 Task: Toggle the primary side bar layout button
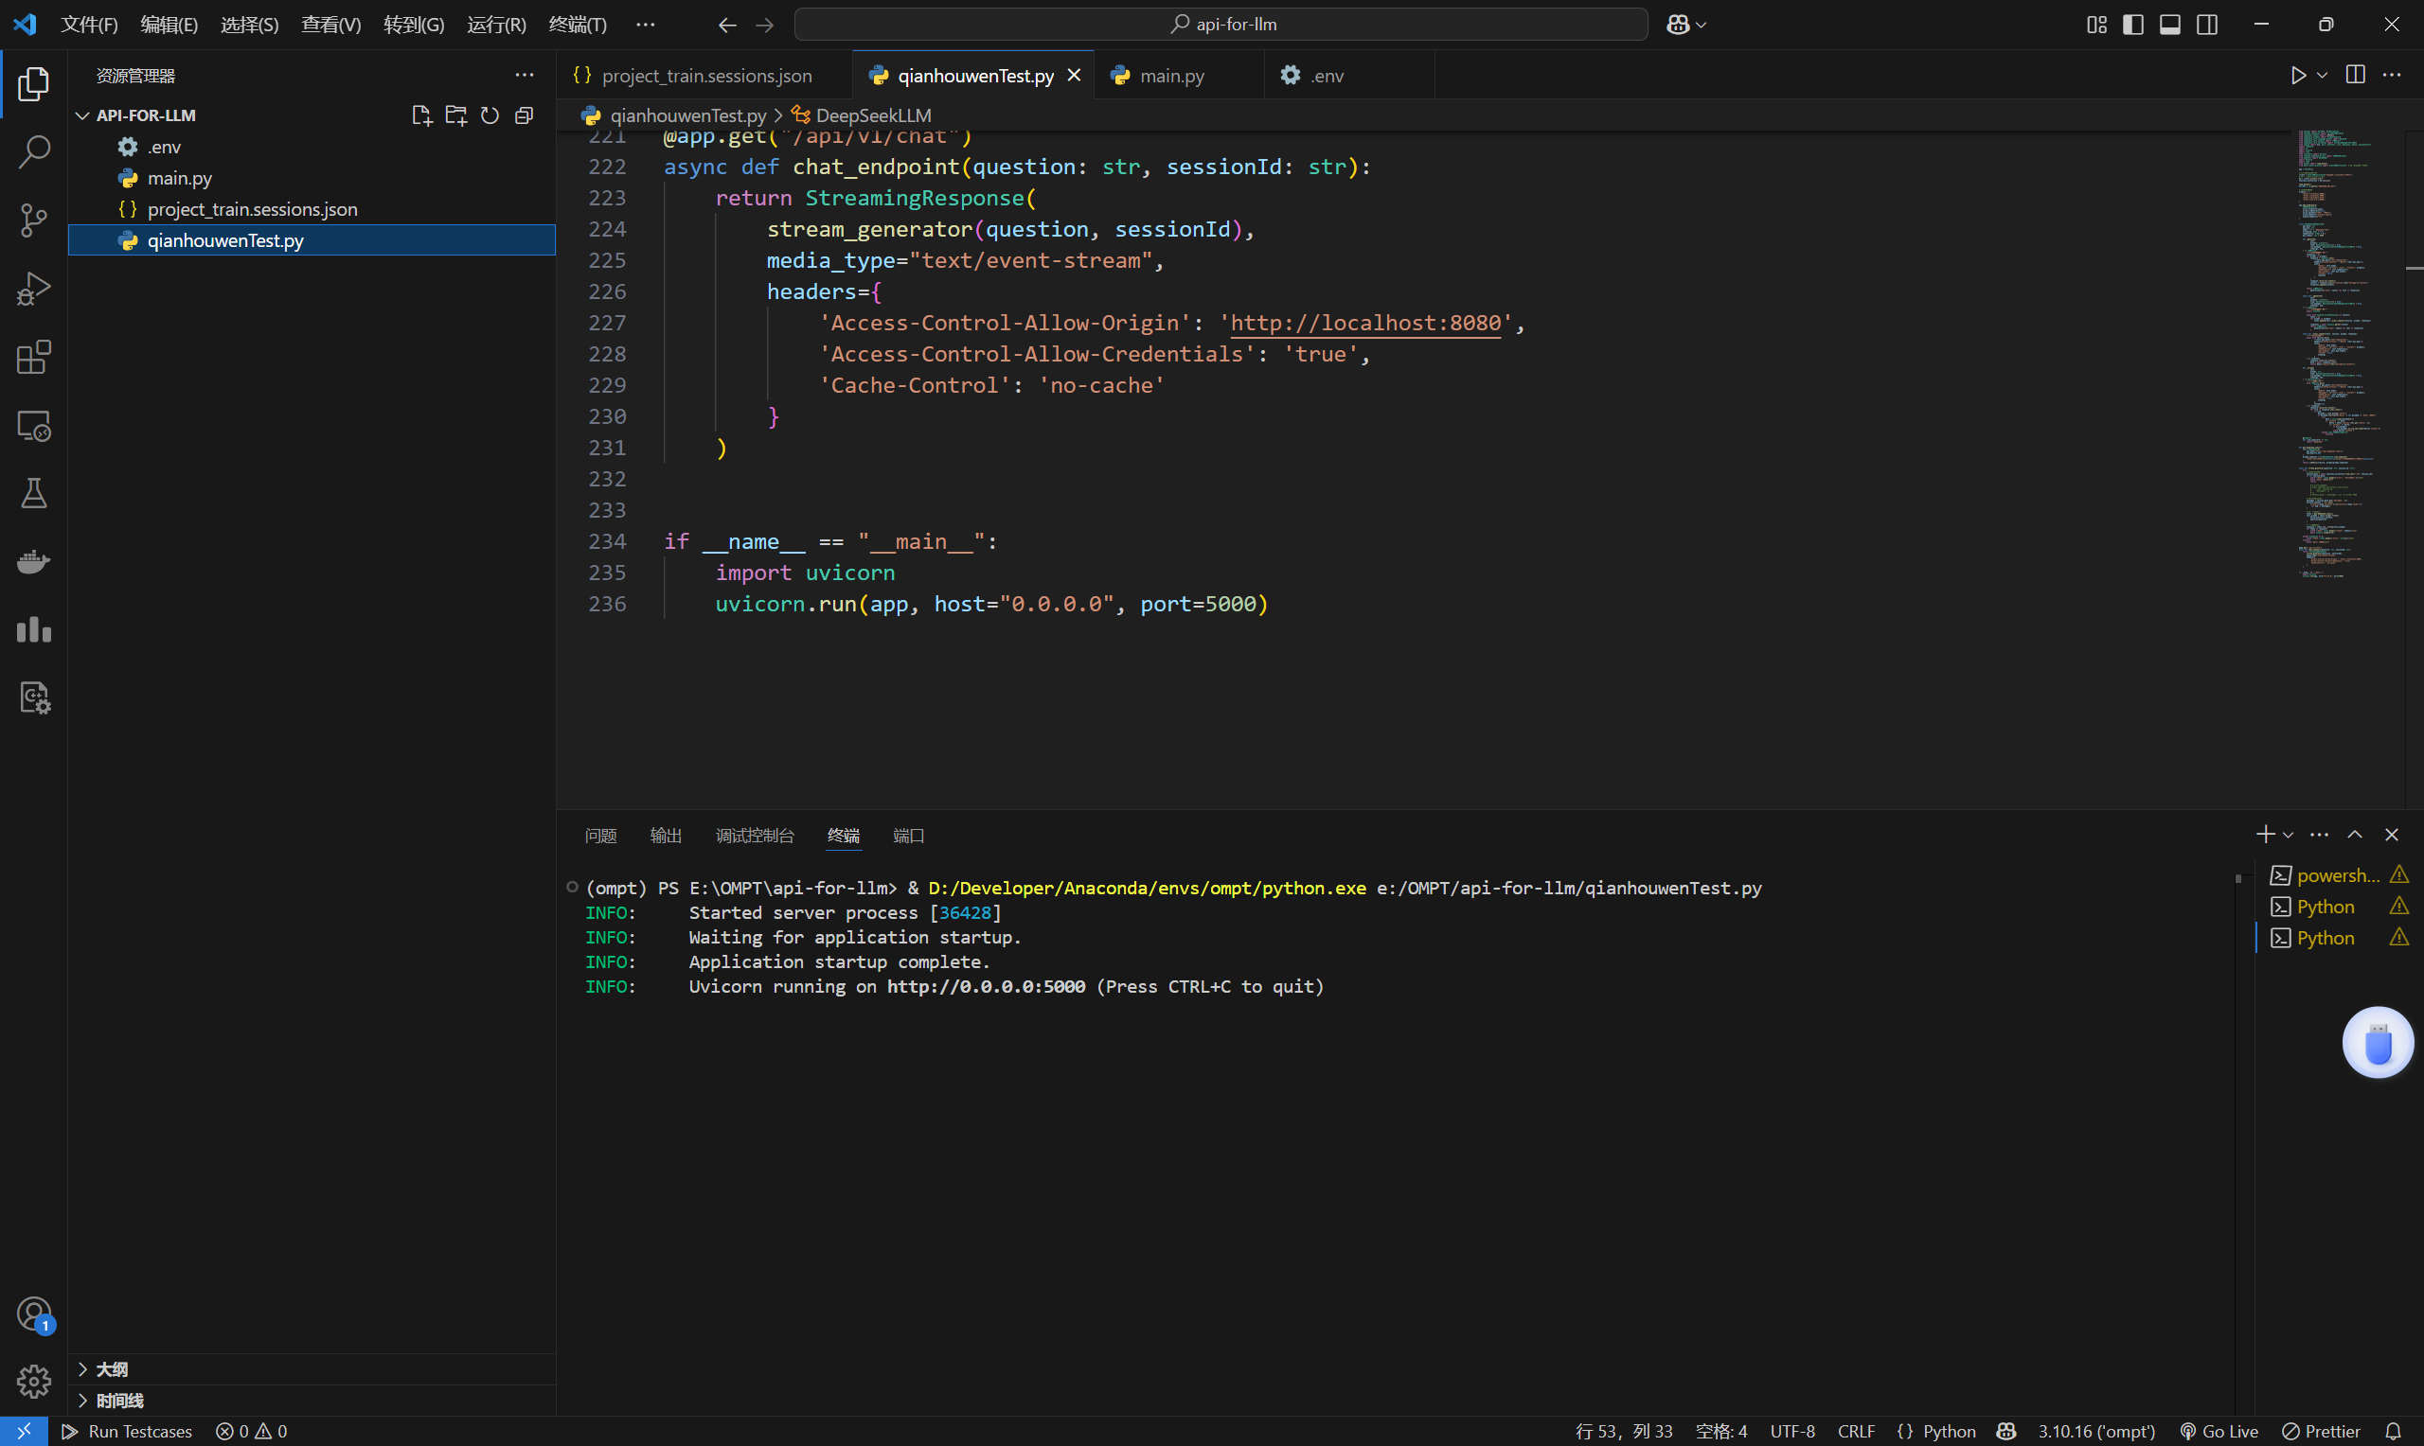point(2132,25)
